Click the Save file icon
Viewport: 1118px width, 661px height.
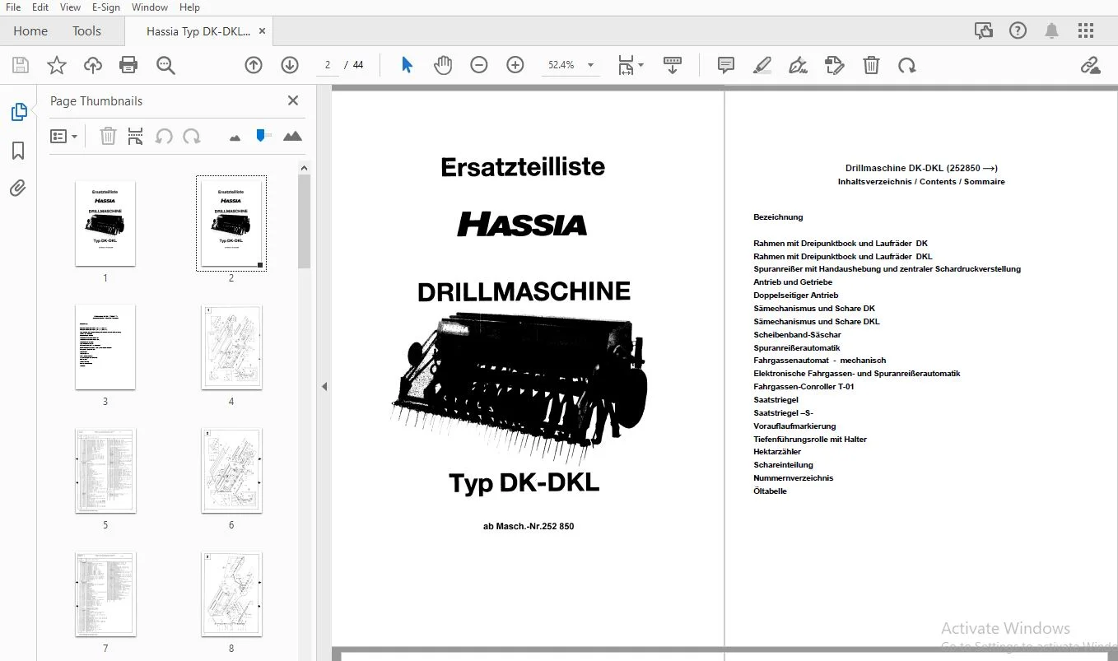pos(21,65)
